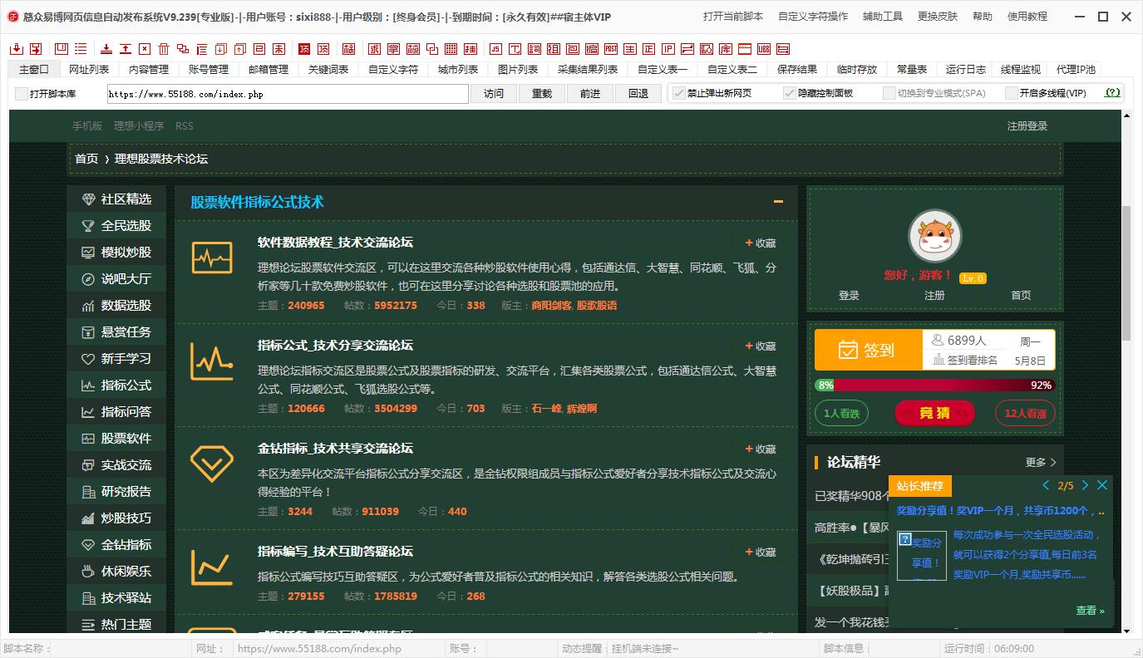
Task: Expand 论坛精华 via 更多 arrow
Action: tap(1041, 462)
